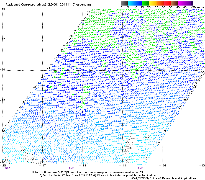205x180 pixels.
Task: Click the "-18" latitude axis label
Action: click(x=2, y=131)
